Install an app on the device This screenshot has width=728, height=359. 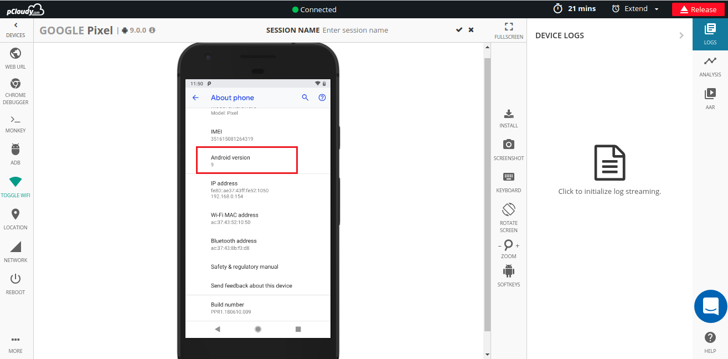[509, 118]
